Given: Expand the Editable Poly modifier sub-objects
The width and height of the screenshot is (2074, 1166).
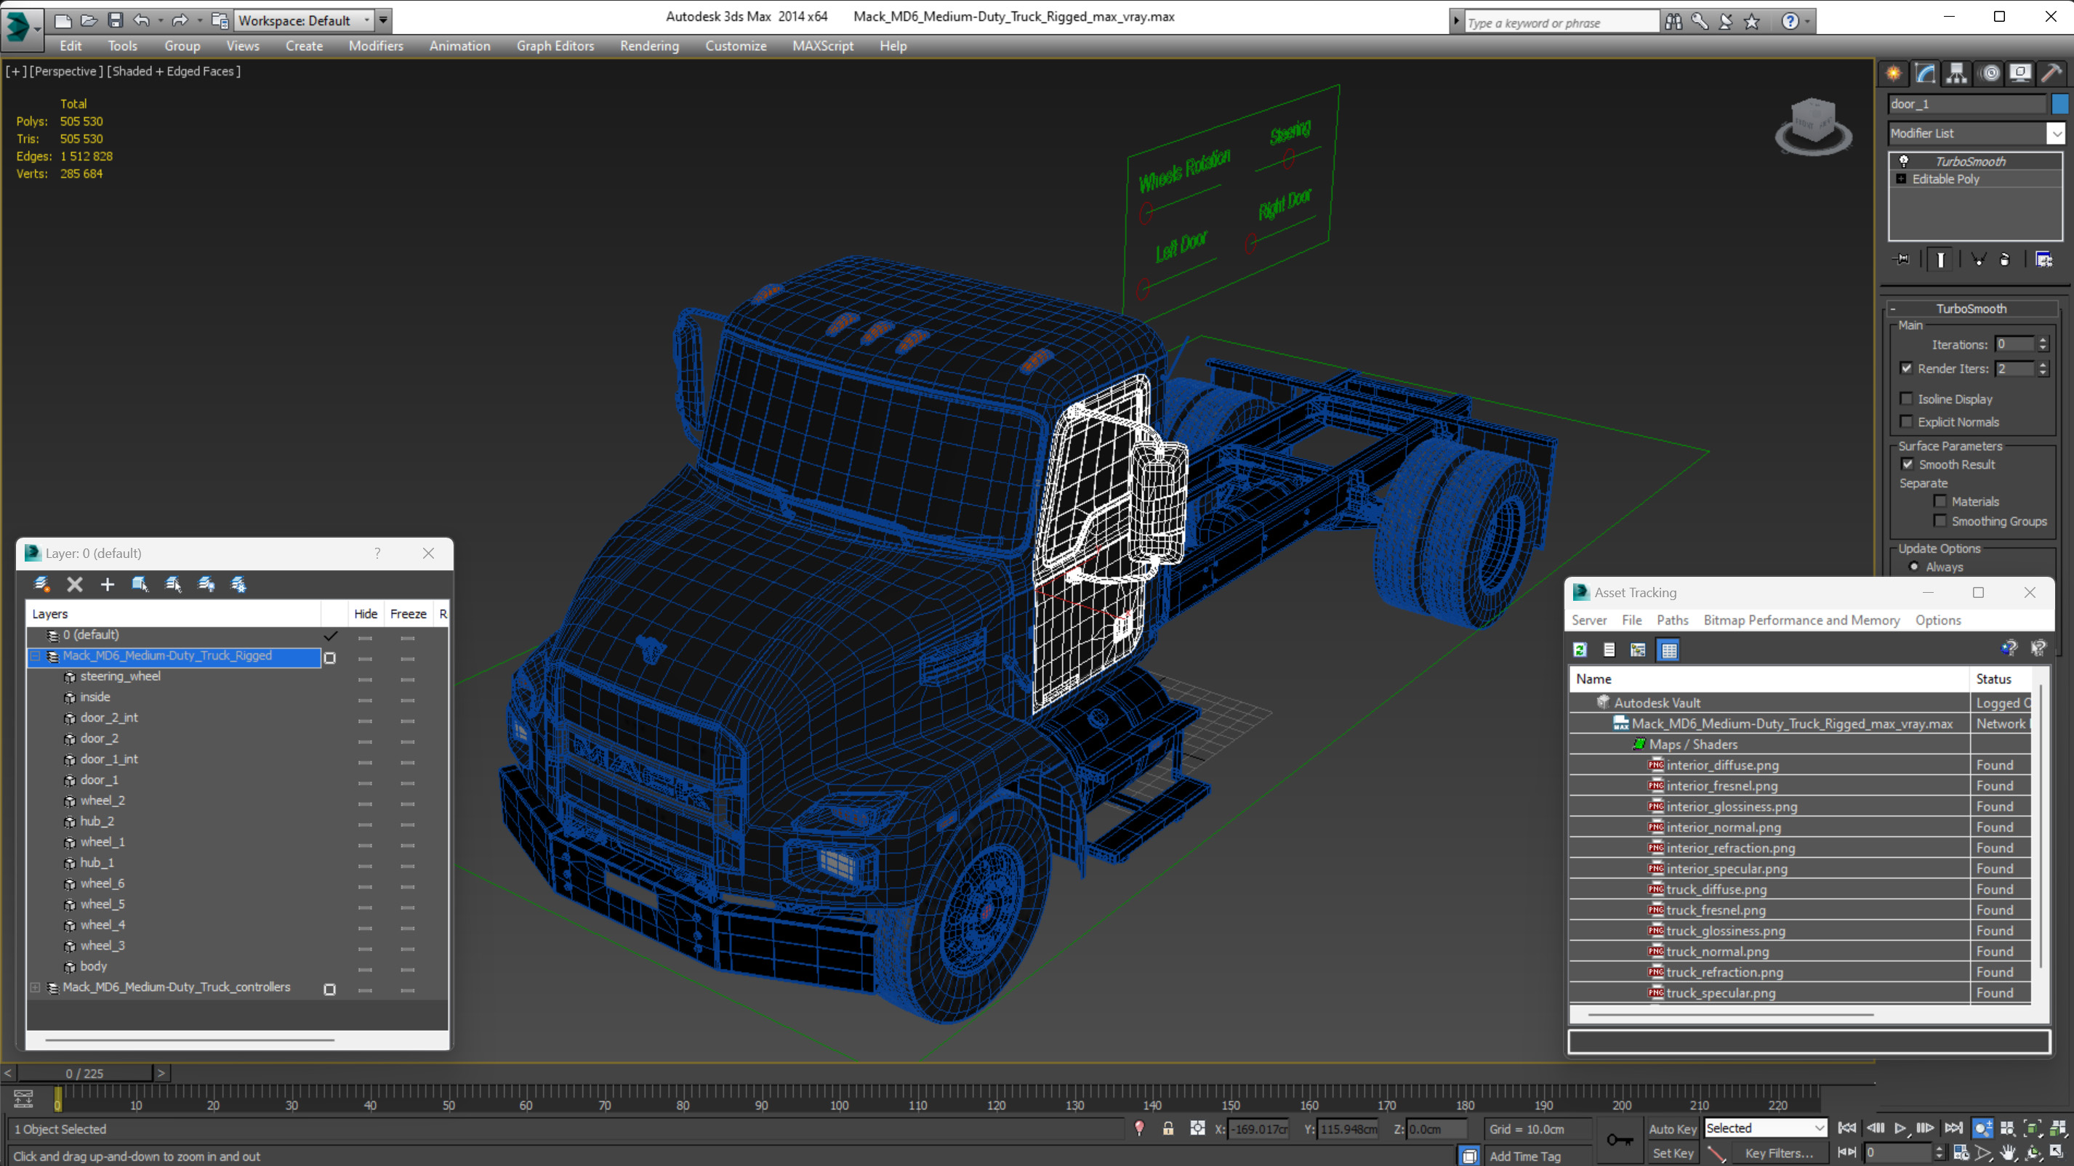Looking at the screenshot, I should 1902,179.
